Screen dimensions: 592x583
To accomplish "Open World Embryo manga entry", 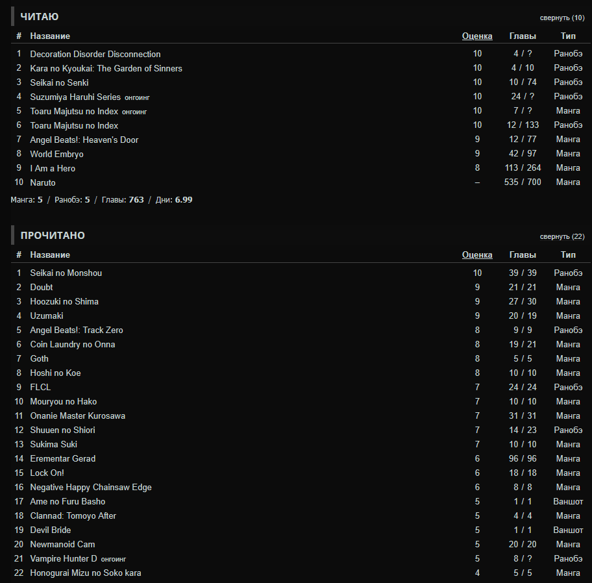I will (56, 155).
